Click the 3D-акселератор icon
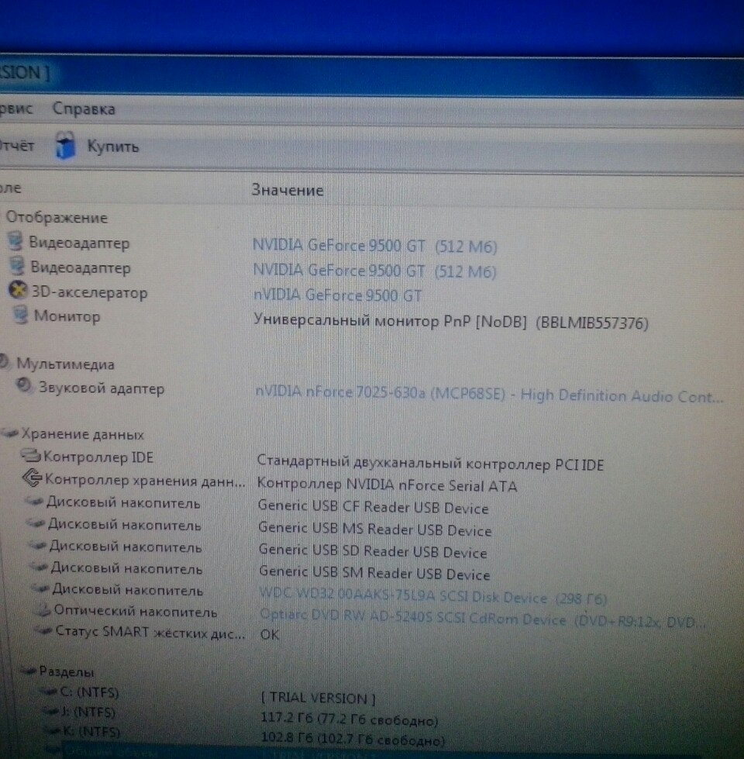The image size is (744, 759). tap(18, 291)
